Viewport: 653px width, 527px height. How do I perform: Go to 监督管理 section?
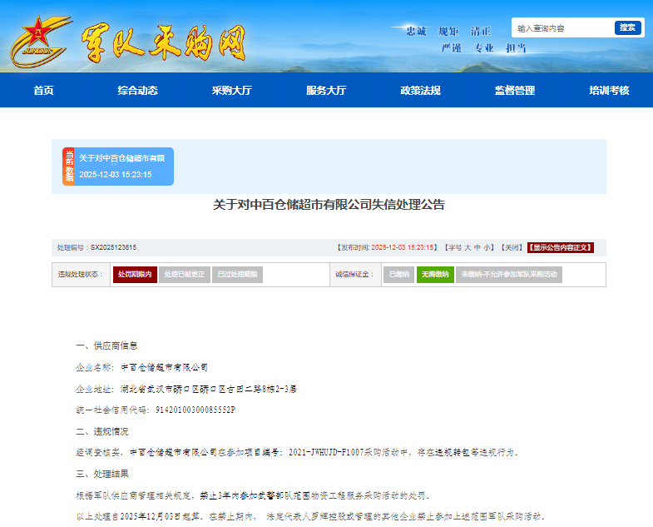coord(515,90)
